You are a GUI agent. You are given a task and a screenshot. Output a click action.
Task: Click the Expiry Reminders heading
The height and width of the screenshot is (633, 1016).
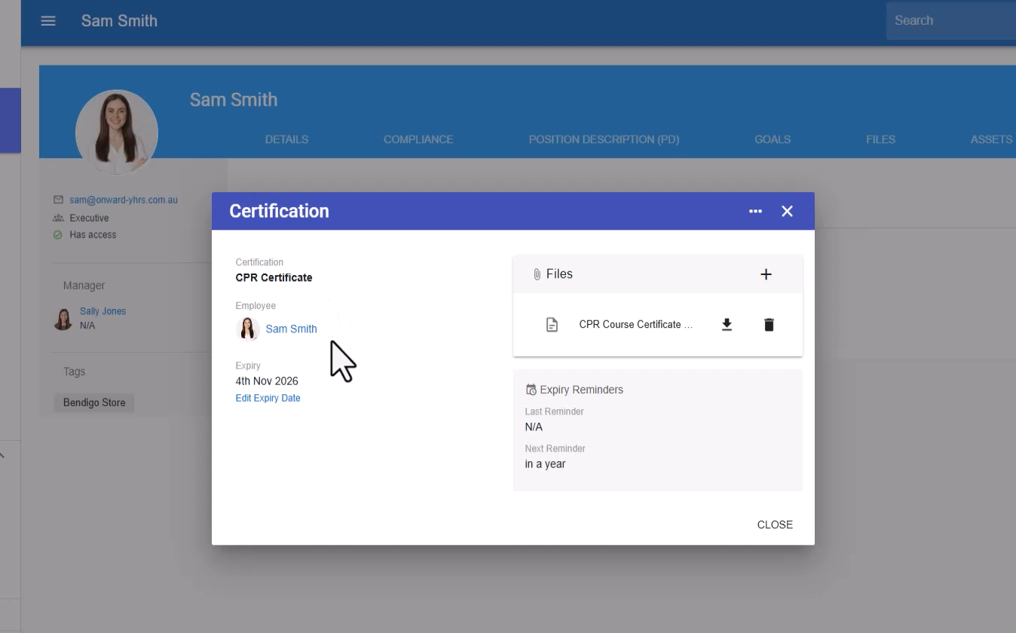coord(581,390)
